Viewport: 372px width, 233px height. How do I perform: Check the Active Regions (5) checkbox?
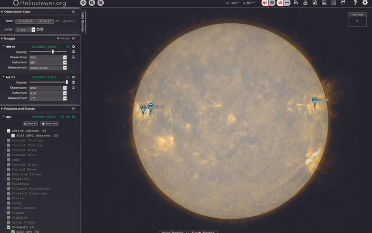pyautogui.click(x=9, y=131)
